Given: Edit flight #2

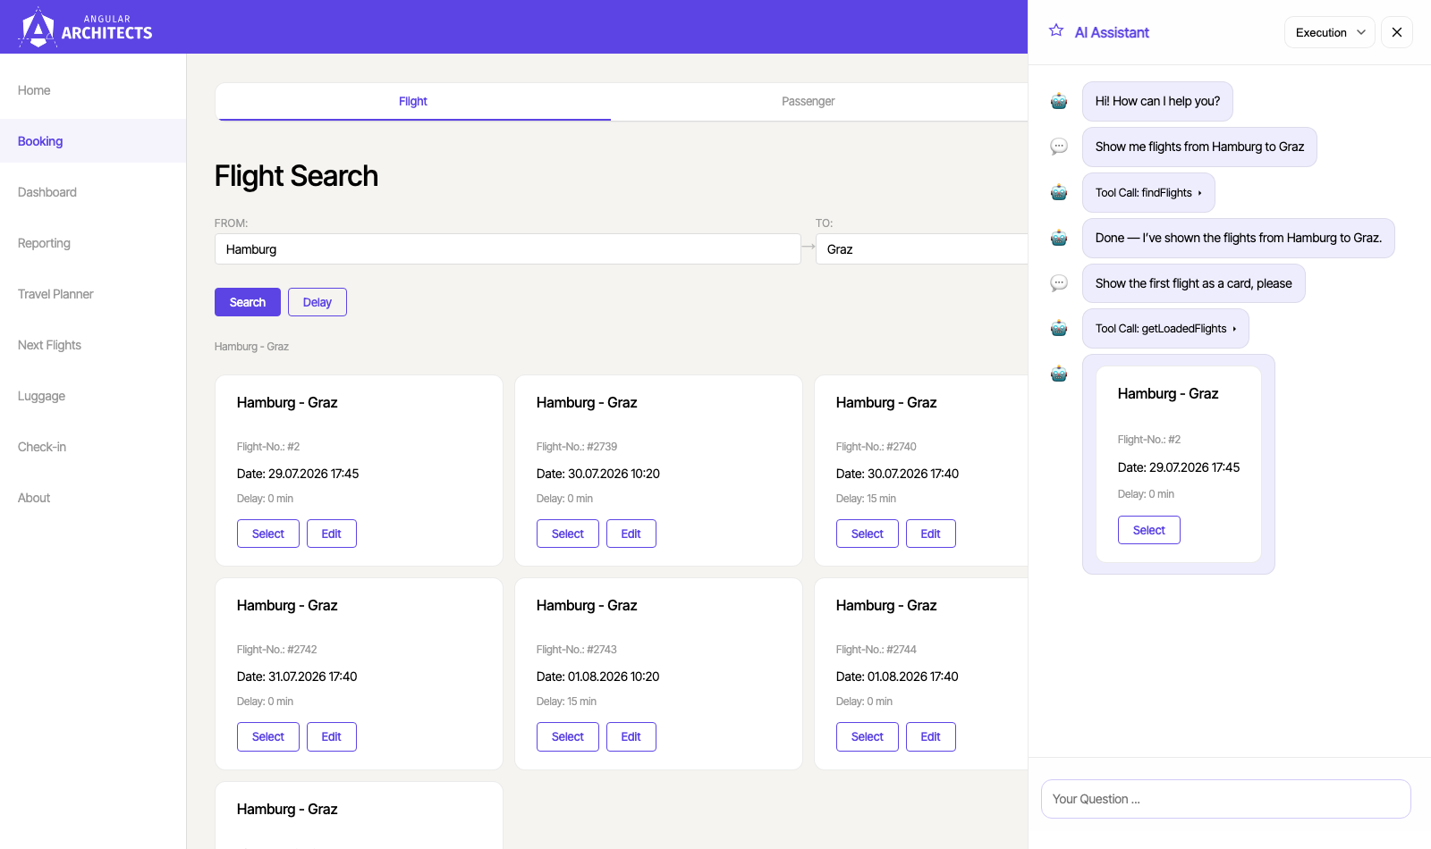Looking at the screenshot, I should pos(332,534).
